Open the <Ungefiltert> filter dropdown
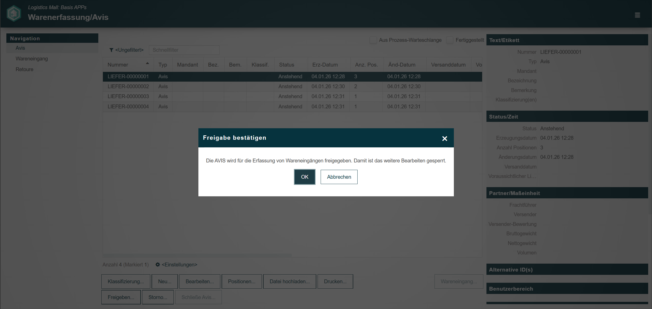This screenshot has width=652, height=309. [129, 50]
